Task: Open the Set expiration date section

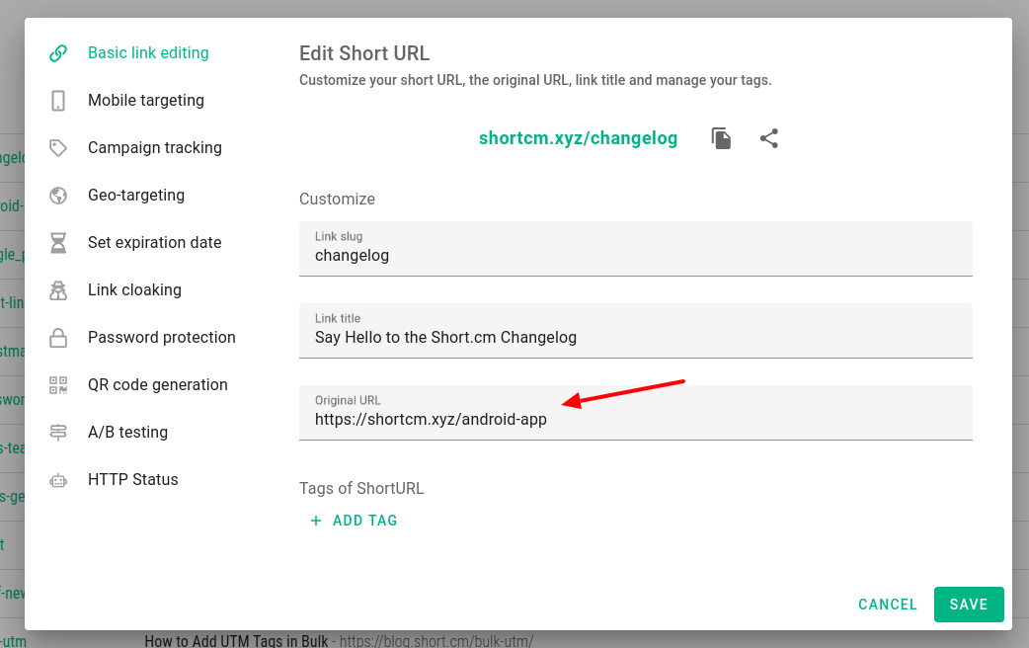Action: coord(154,243)
